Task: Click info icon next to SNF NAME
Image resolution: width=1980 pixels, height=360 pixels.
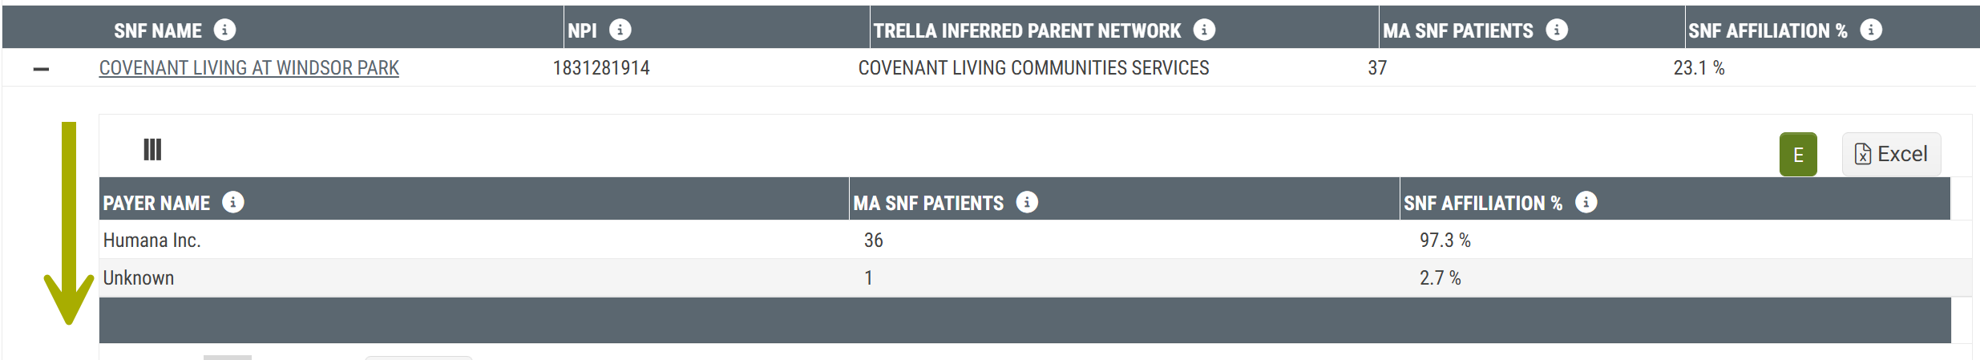Action: pos(225,30)
